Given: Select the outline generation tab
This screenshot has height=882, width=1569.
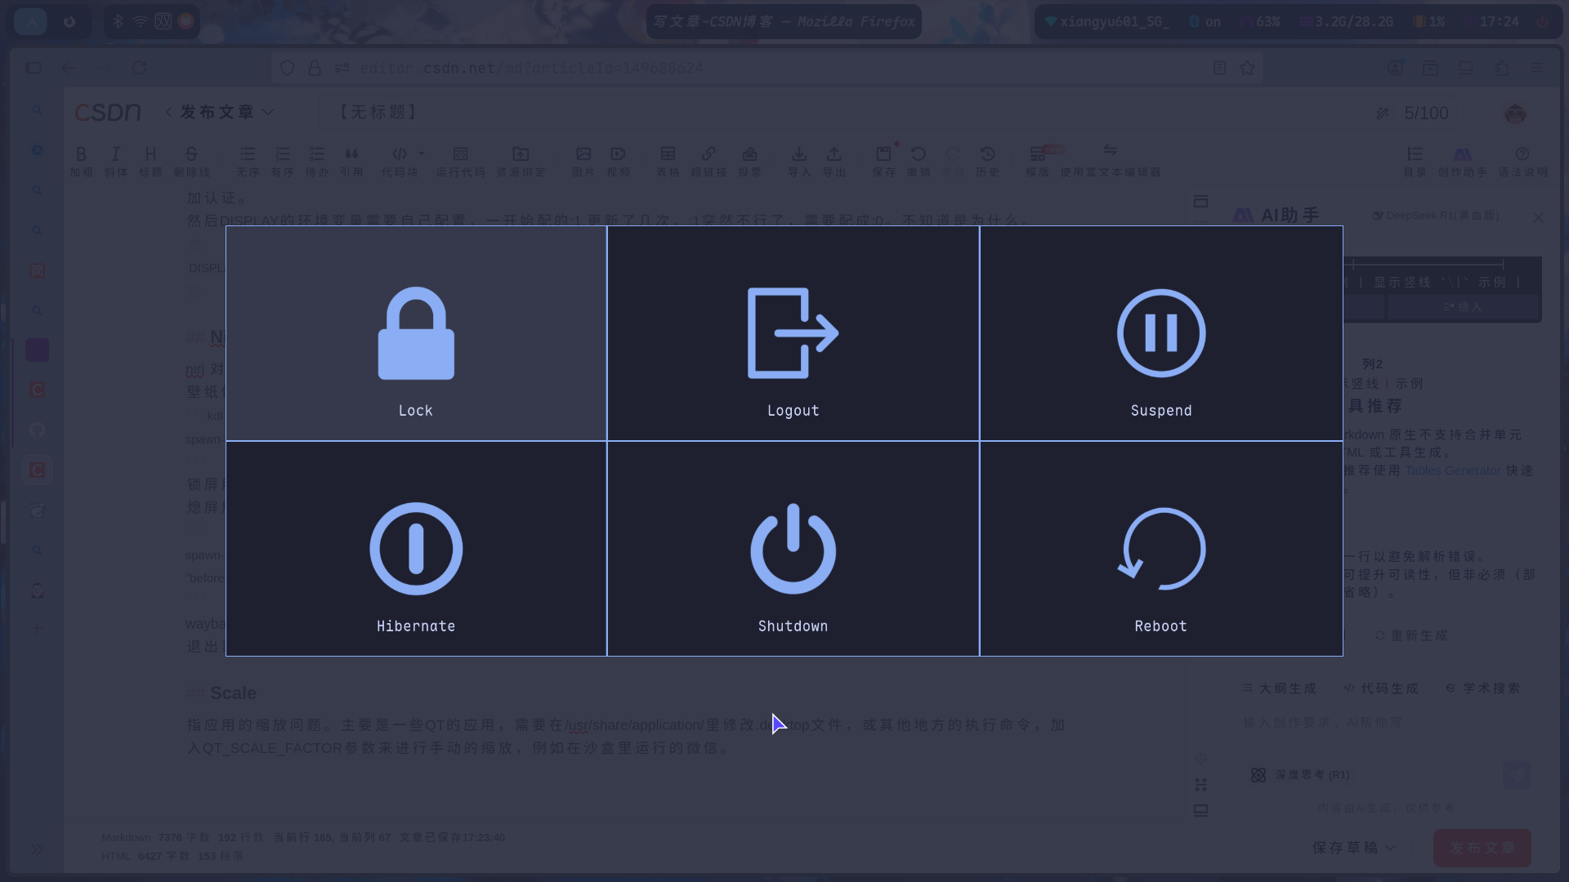Looking at the screenshot, I should 1280,688.
